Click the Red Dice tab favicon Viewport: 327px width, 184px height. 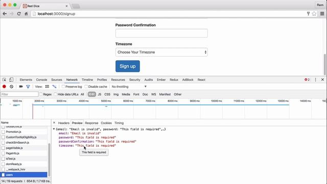click(x=25, y=6)
